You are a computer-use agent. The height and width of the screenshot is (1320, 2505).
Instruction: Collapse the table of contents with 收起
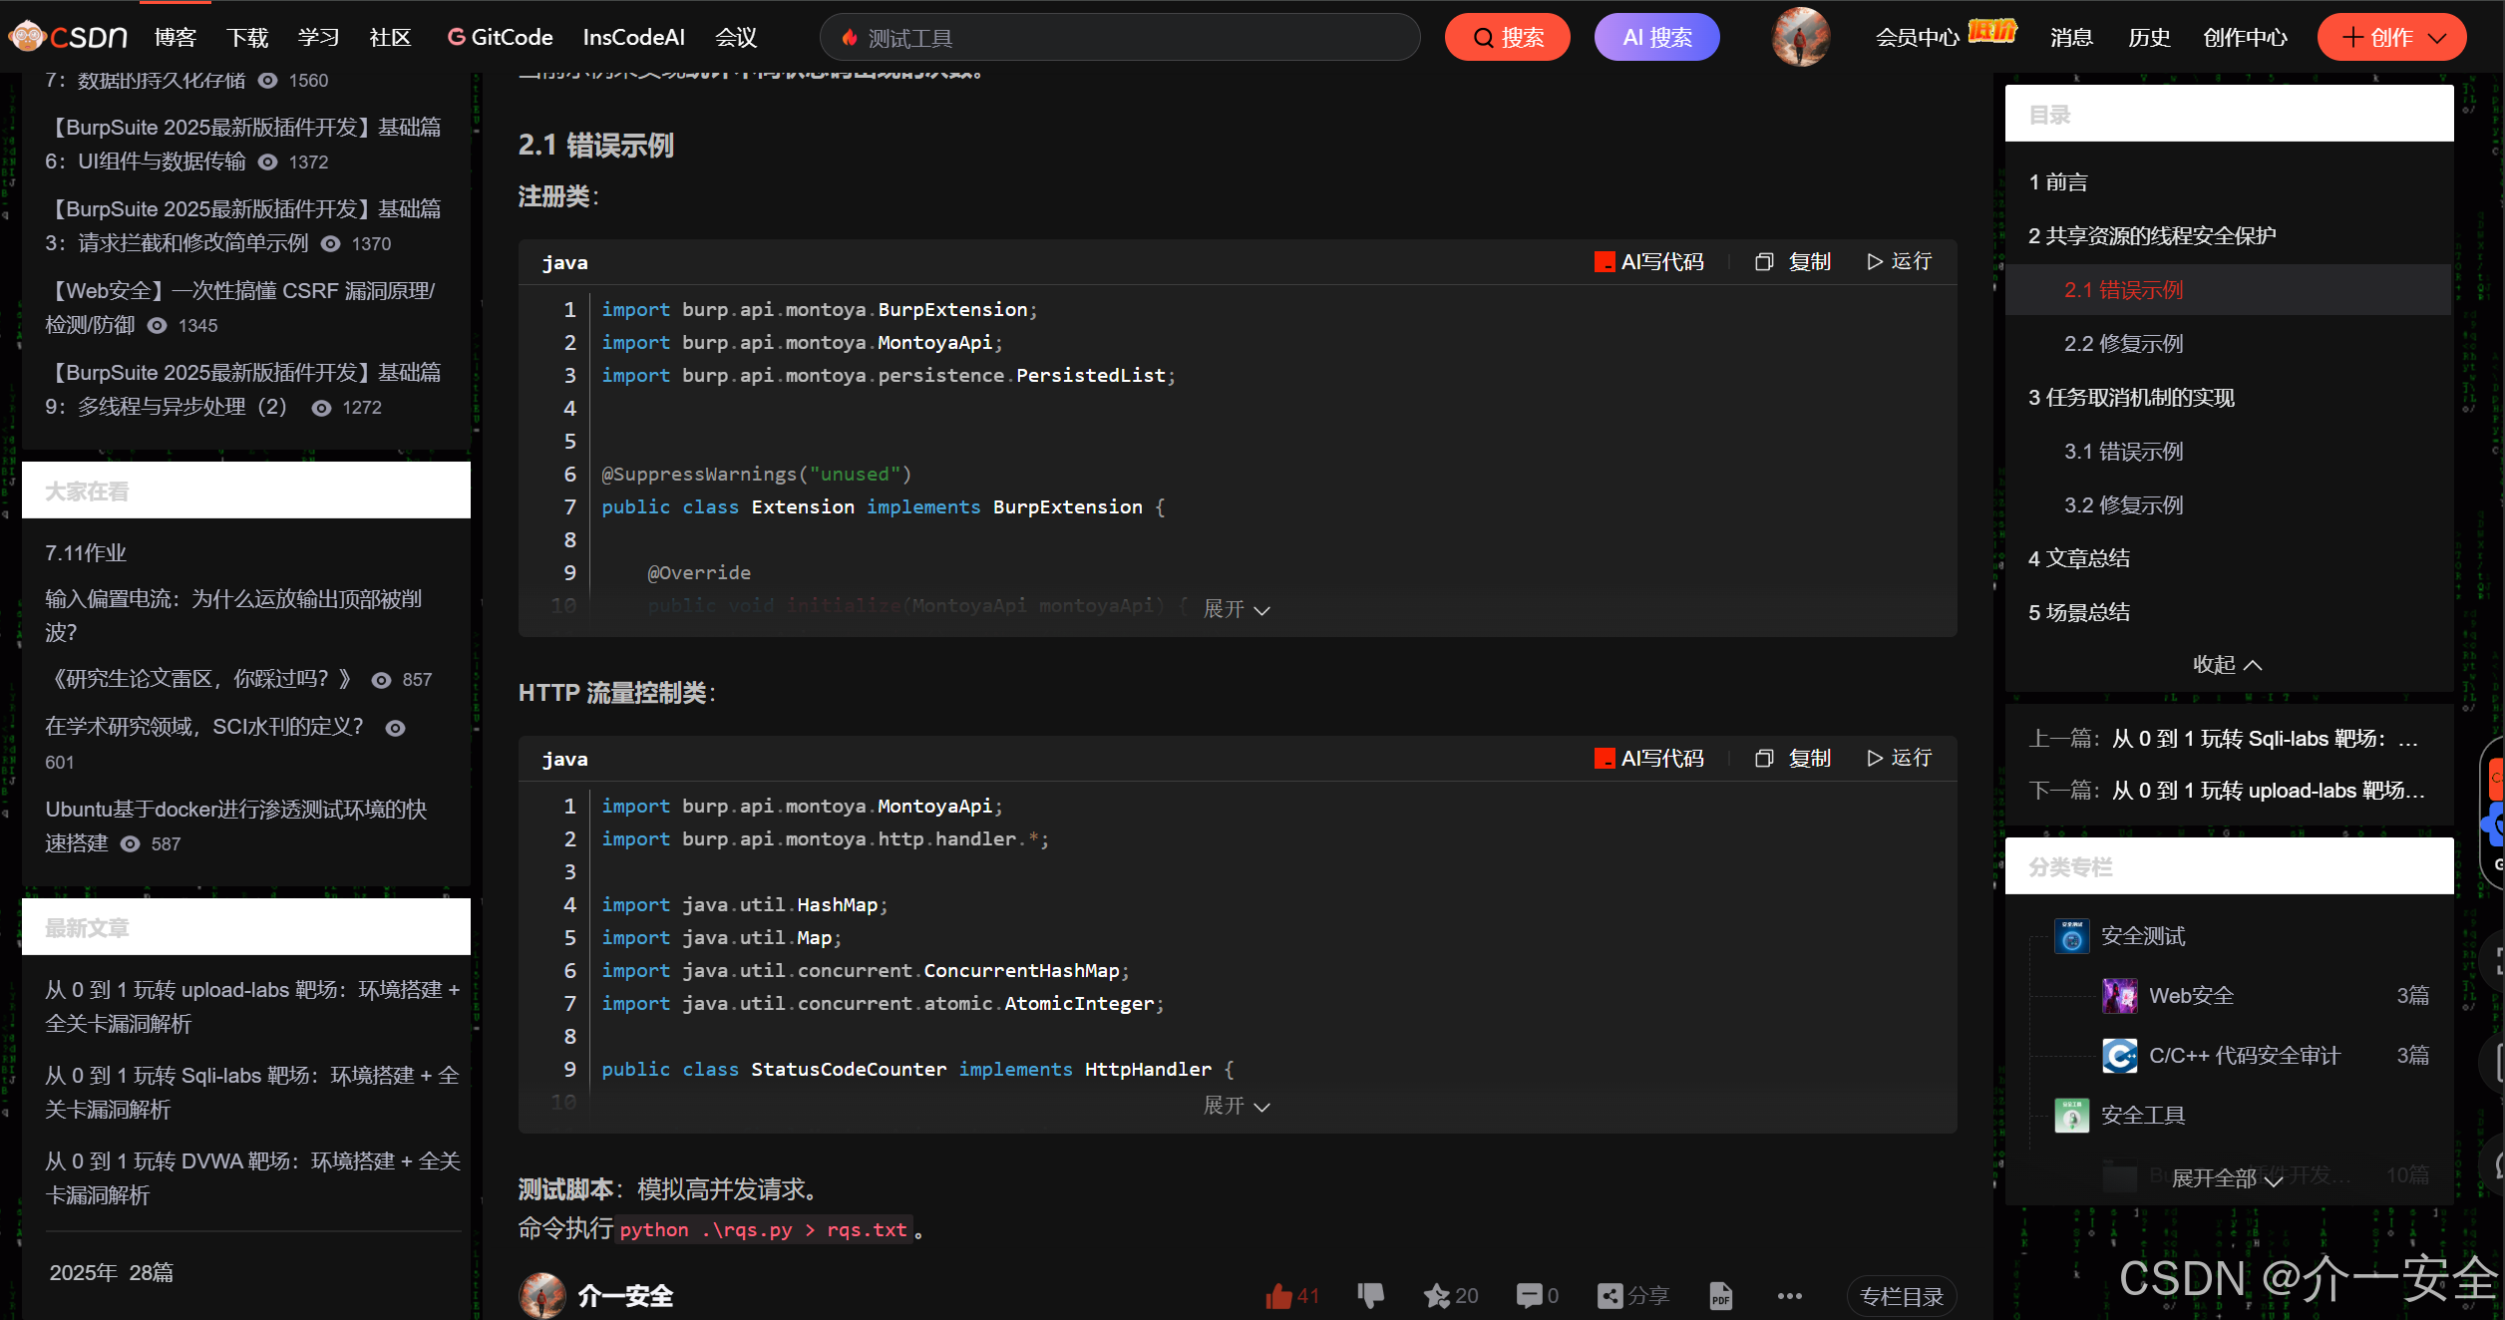tap(2226, 664)
